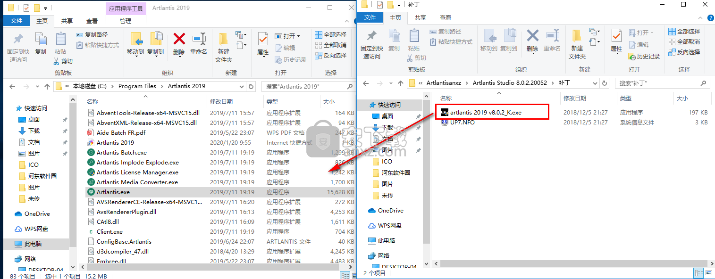
Task: Open 文件 tab in Artlantis 2019 window
Action: [x=17, y=21]
